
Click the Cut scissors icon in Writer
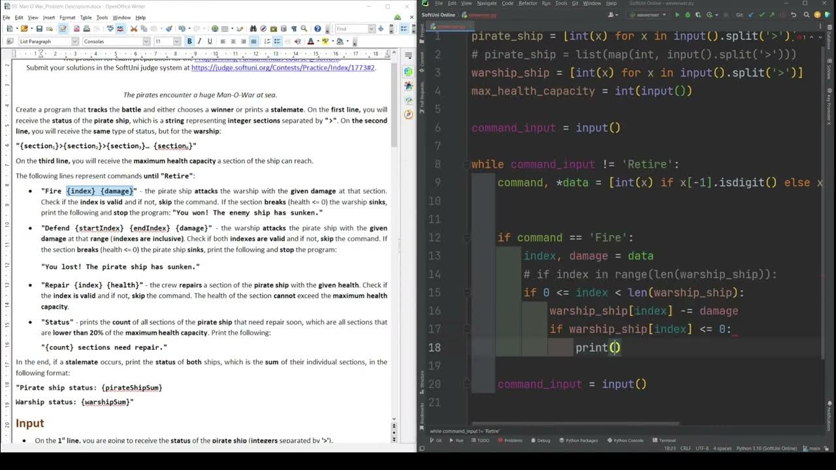(133, 29)
